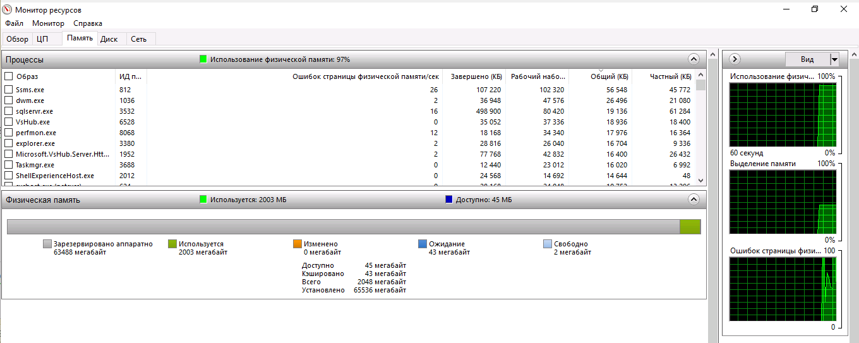859x343 pixels.
Task: Click the Установлено 65536 мегабайт value
Action: pyautogui.click(x=380, y=290)
